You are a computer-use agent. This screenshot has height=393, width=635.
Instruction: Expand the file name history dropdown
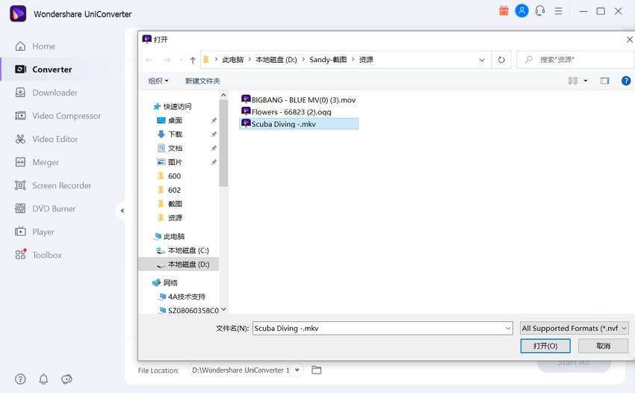508,328
